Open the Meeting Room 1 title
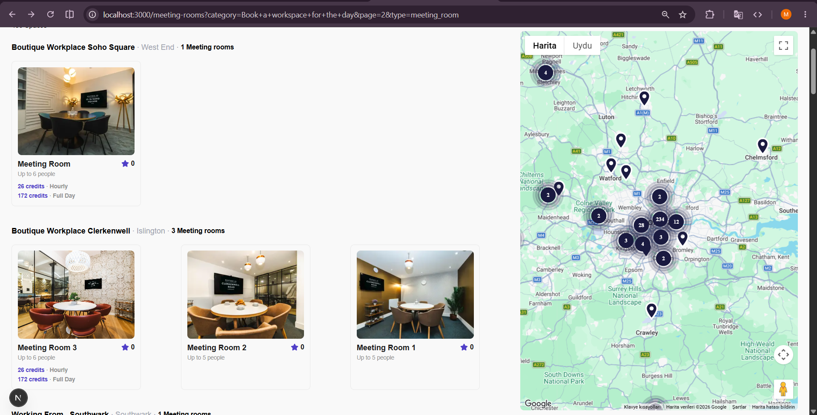Viewport: 817px width, 415px height. pyautogui.click(x=386, y=348)
